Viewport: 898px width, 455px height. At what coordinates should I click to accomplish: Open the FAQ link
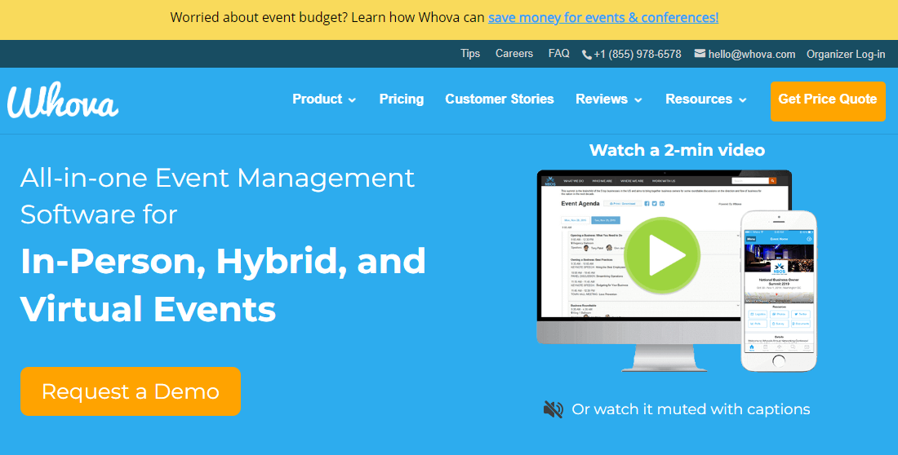pos(559,54)
